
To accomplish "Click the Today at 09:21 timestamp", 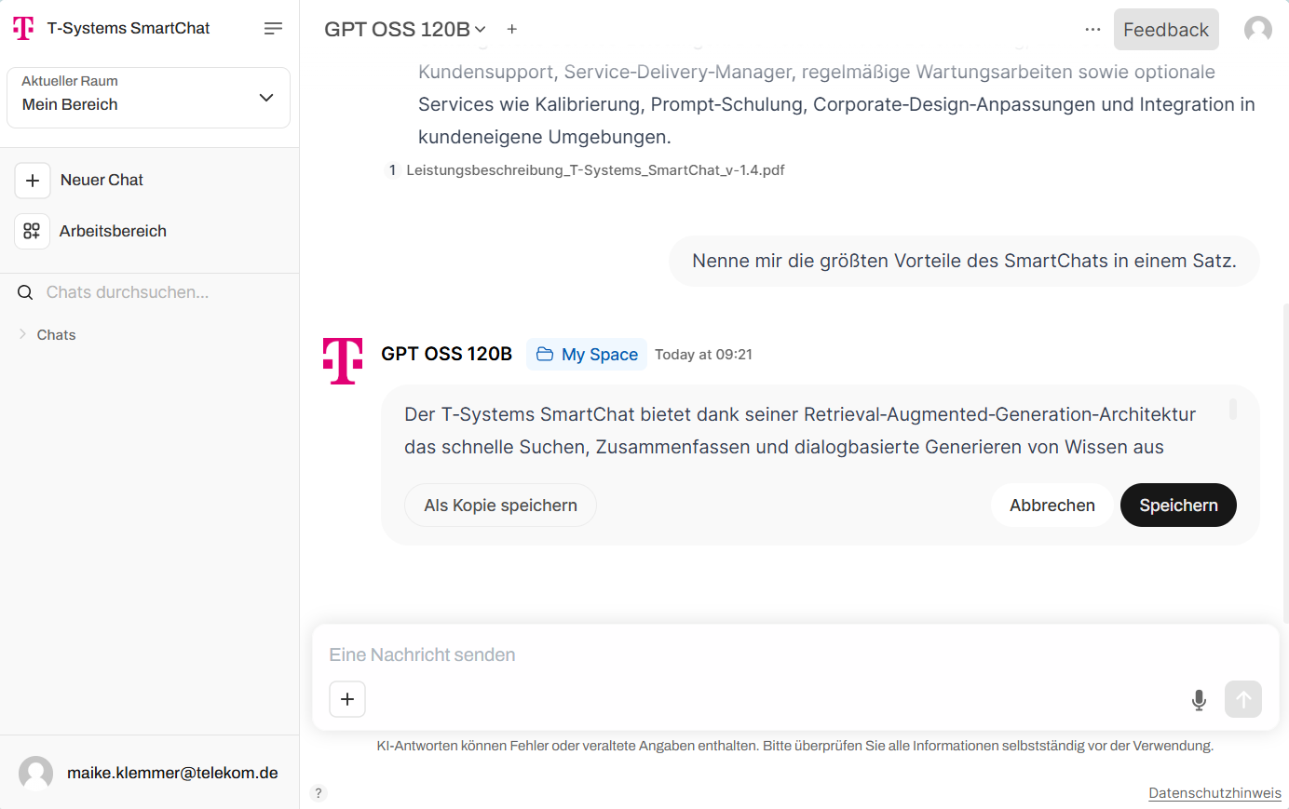I will (703, 355).
